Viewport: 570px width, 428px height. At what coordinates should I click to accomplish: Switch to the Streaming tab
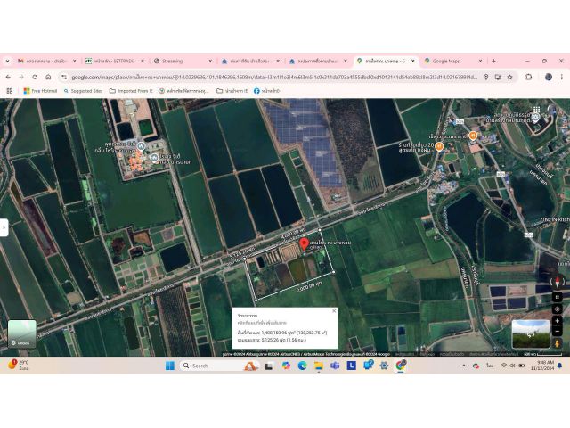(172, 61)
